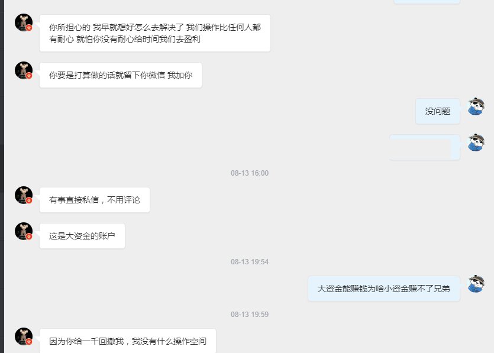The width and height of the screenshot is (494, 353).
Task: Click the partially visible bubble at top right
Action: pos(427,2)
